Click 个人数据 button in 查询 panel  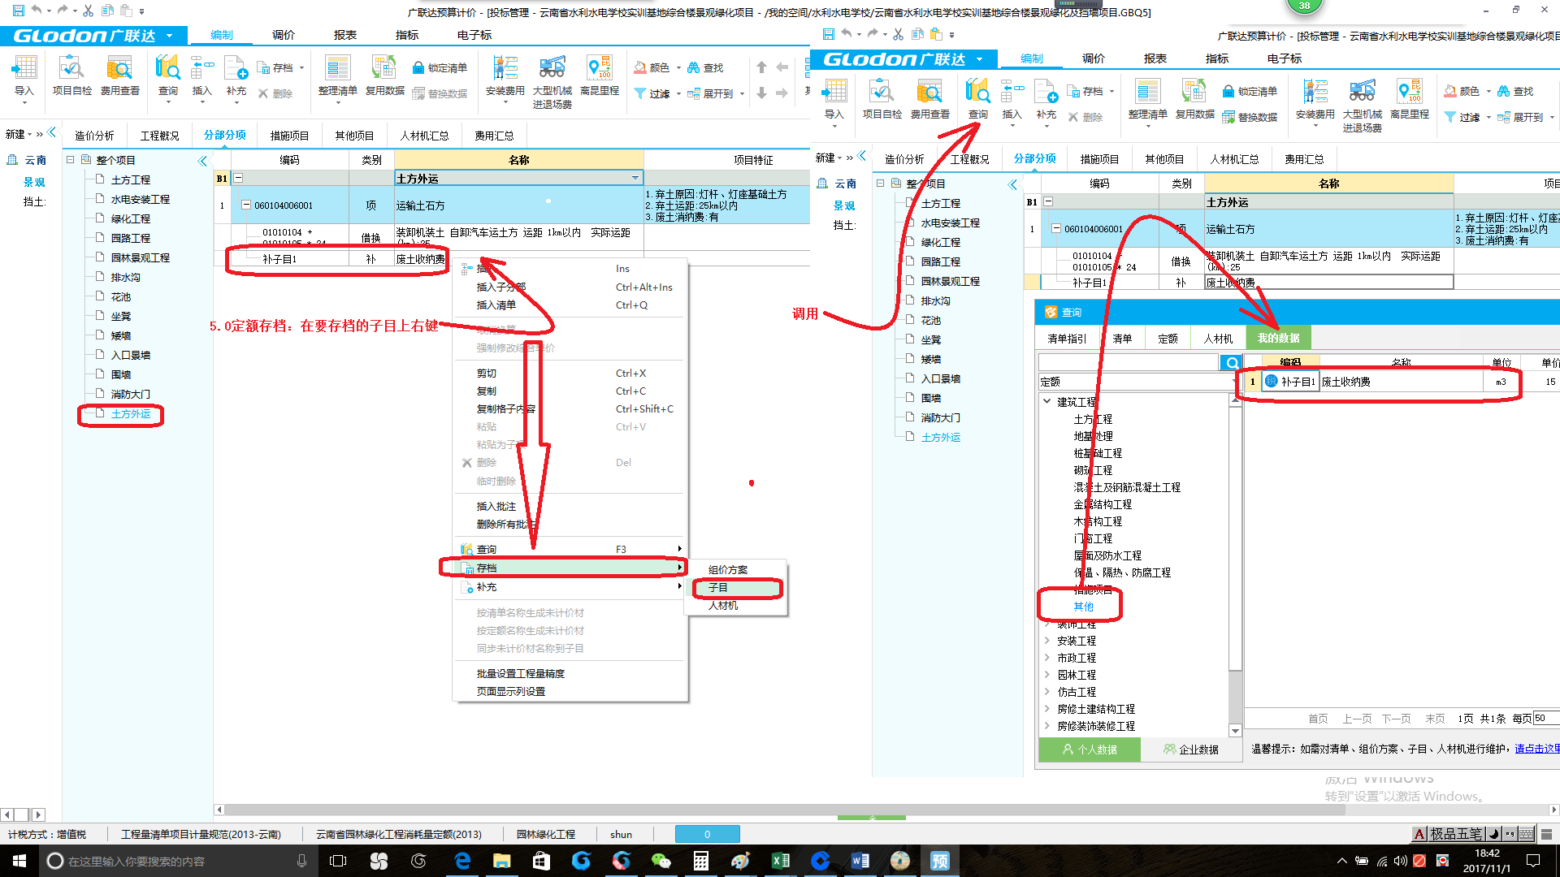tap(1090, 749)
